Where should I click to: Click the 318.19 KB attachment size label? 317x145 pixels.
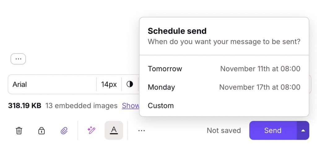[24, 106]
